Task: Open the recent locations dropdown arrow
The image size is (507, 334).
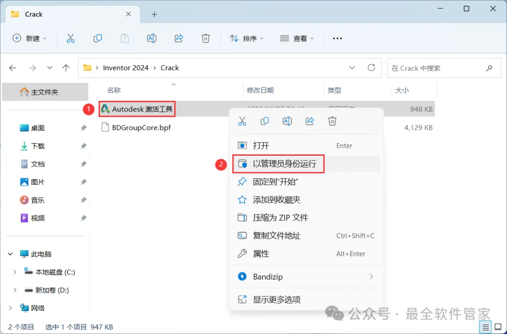Action: pos(49,68)
